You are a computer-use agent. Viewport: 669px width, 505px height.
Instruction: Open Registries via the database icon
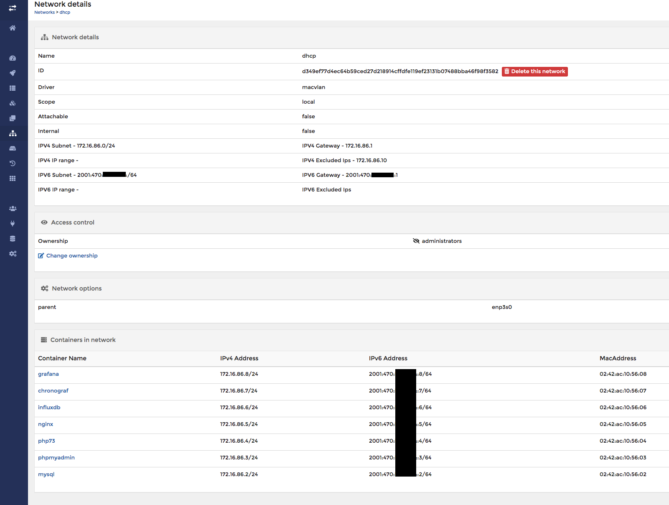tap(13, 238)
